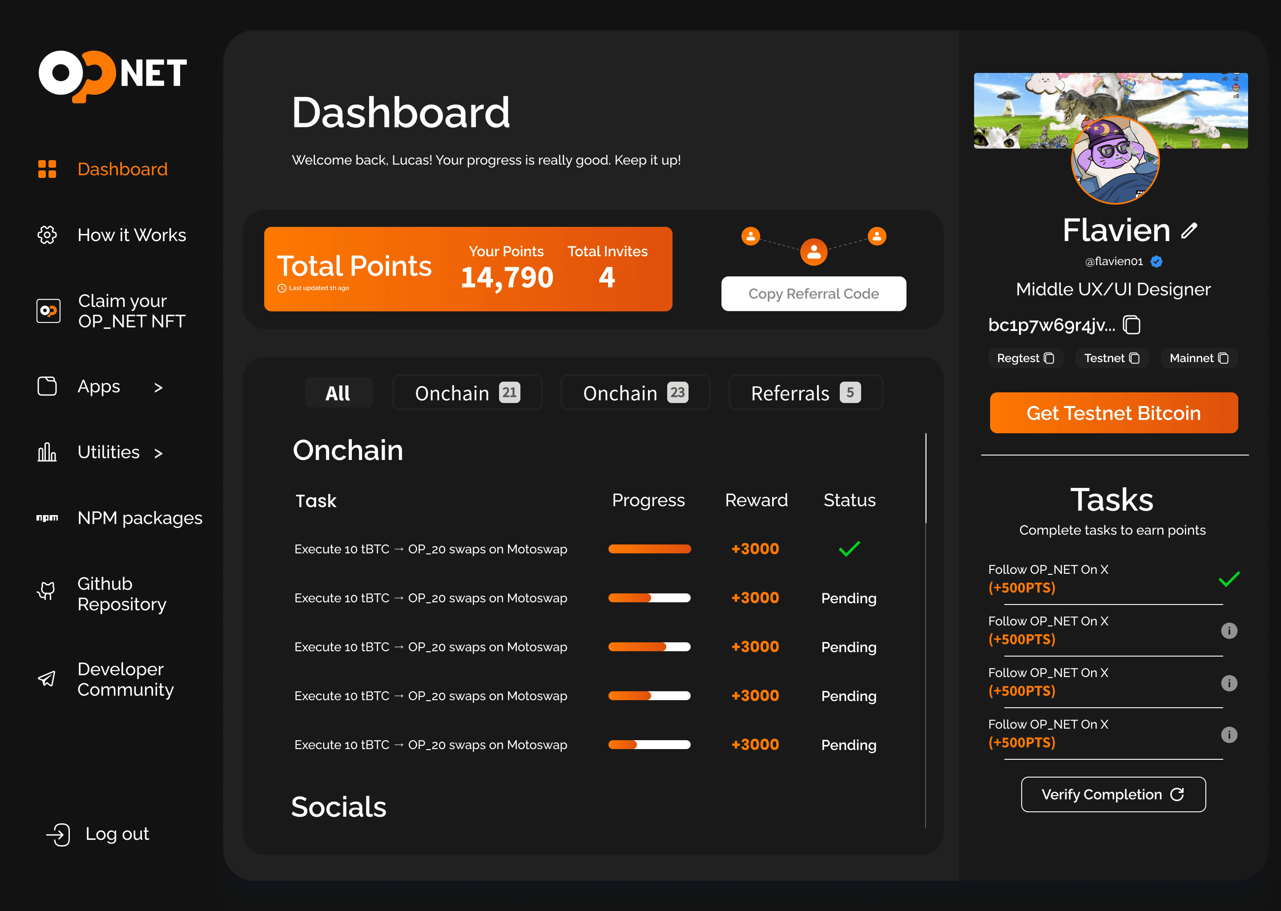Expand the Utilities submenu chevron
This screenshot has width=1281, height=911.
coord(158,453)
